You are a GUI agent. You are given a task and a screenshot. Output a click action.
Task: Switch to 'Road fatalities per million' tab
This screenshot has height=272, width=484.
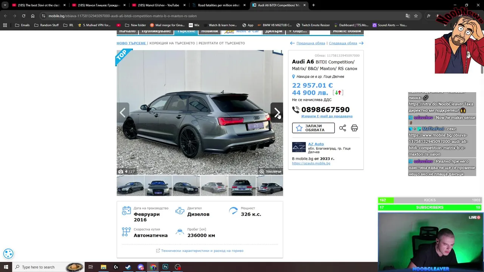(x=219, y=5)
